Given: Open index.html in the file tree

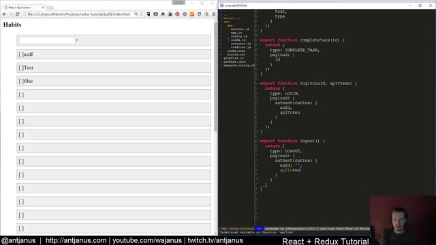Looking at the screenshot, I should pos(236,51).
